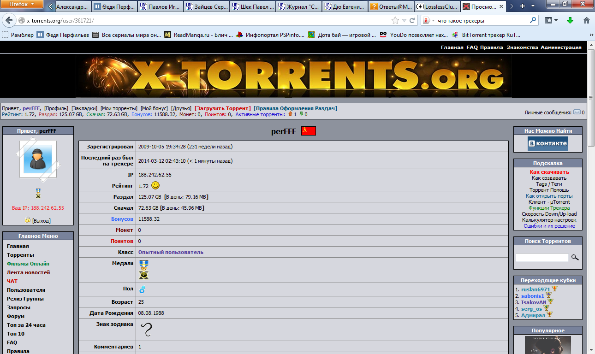Go to the Firefox Home page icon
Viewport: 595px width, 354px height.
587,20
